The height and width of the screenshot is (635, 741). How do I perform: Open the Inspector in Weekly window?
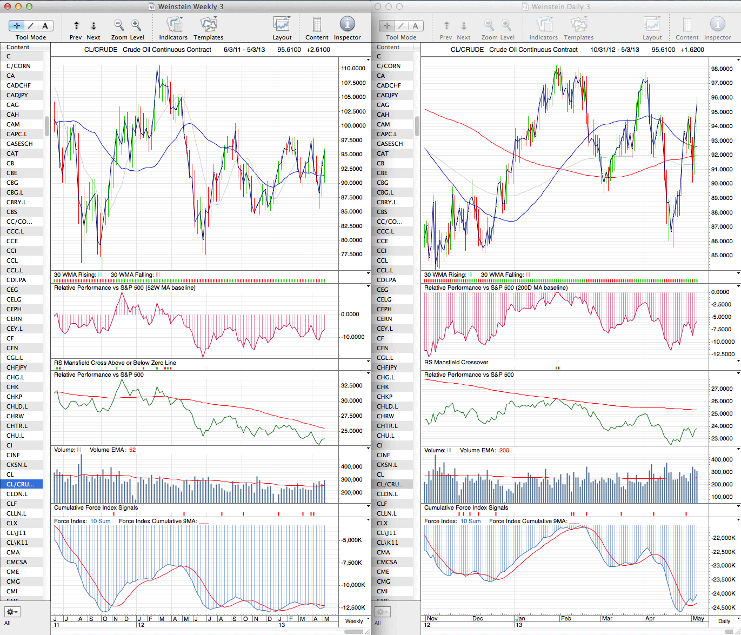[347, 24]
